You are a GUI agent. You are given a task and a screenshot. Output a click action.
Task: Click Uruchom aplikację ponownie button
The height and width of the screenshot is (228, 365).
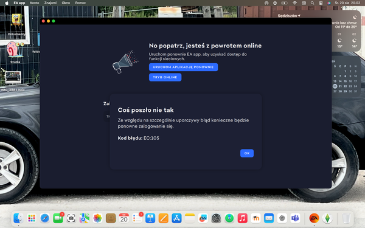(x=183, y=67)
